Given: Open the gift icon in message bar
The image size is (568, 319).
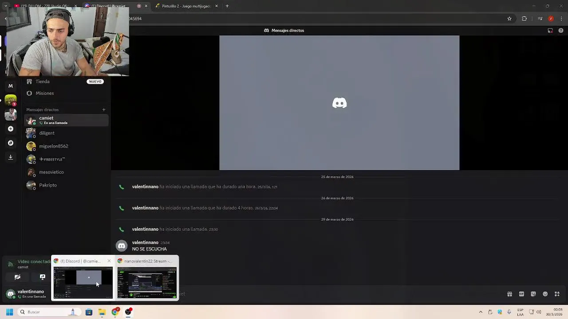Looking at the screenshot, I should (509, 294).
